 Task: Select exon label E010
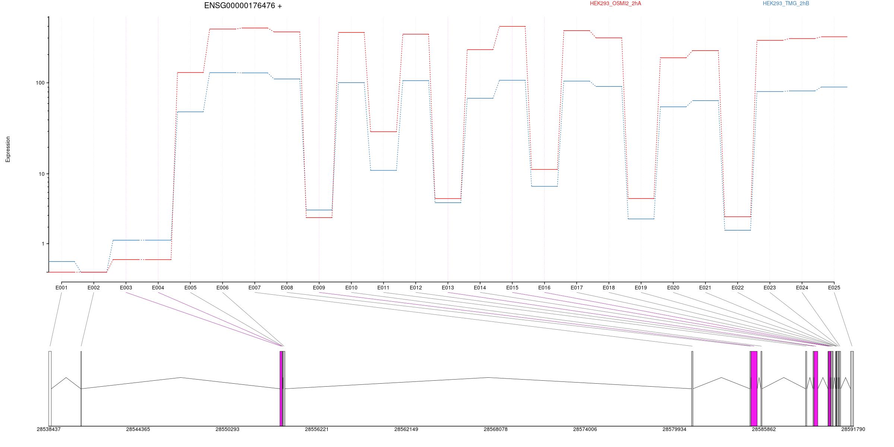[x=351, y=288]
